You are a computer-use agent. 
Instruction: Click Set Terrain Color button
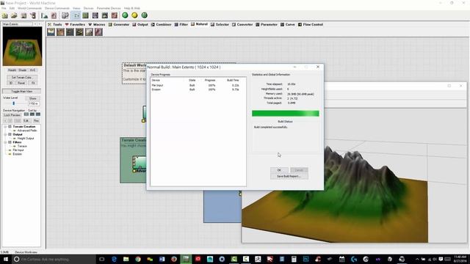pyautogui.click(x=21, y=78)
